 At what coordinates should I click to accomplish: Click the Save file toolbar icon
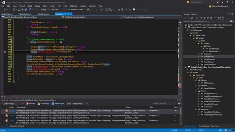(22, 10)
